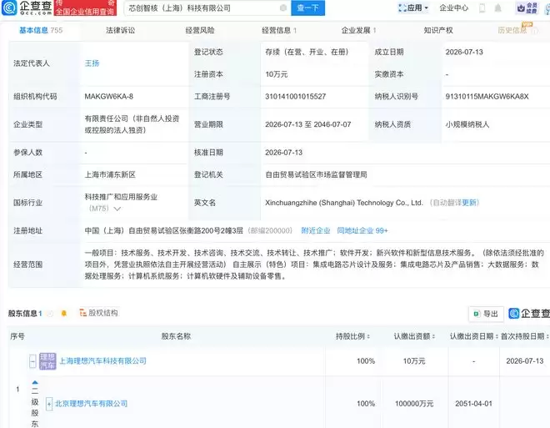
Task: Open shareholder 上海理想汽车科技有限公司
Action: coord(102,360)
